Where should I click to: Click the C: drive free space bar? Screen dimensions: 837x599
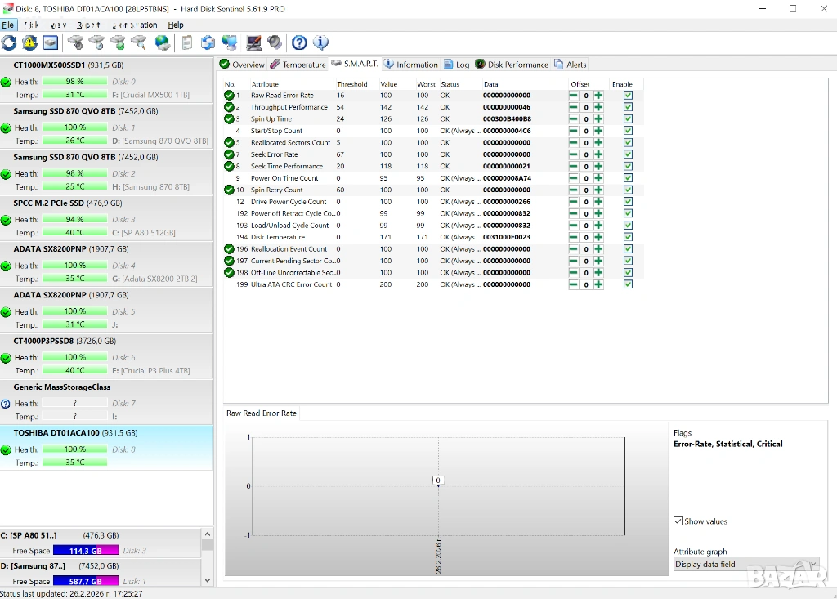[85, 551]
